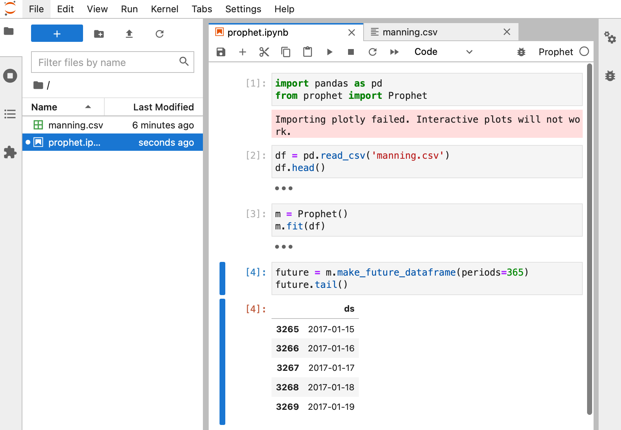Create a new folder in file browser

point(99,34)
